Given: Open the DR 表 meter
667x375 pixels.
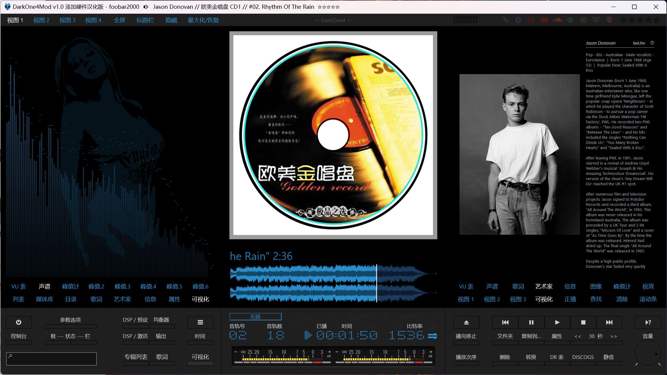Looking at the screenshot, I should (x=557, y=357).
